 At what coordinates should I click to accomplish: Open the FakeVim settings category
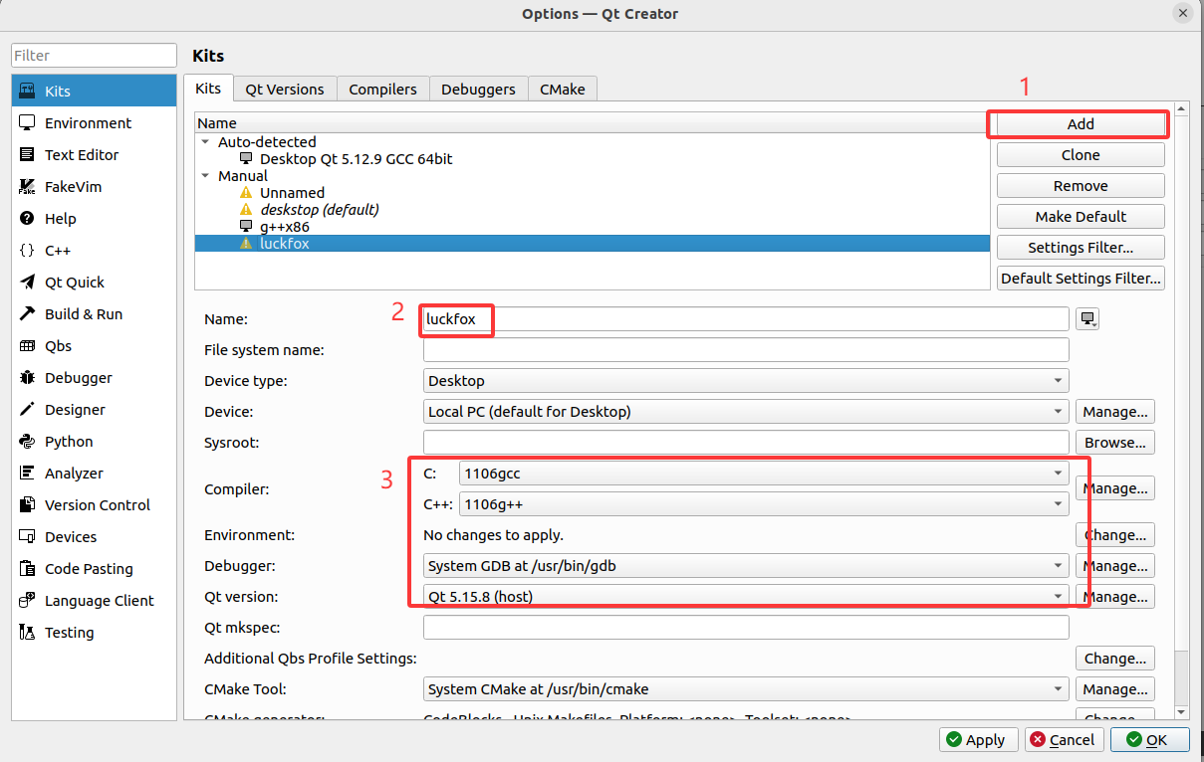coord(73,187)
